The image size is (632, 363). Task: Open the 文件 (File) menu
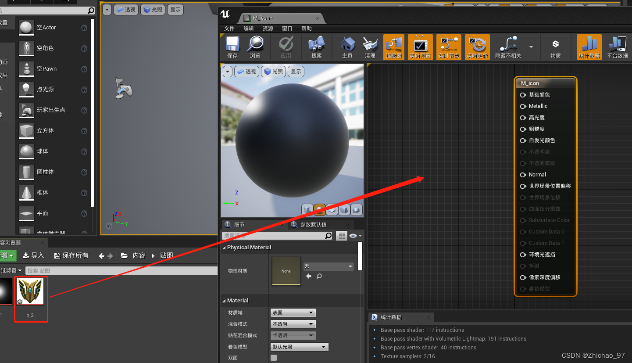(x=229, y=29)
